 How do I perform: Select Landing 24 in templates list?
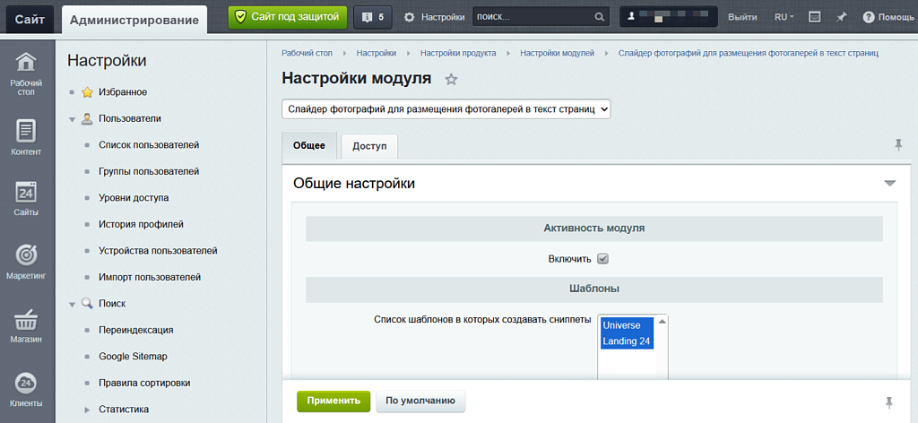(x=628, y=341)
